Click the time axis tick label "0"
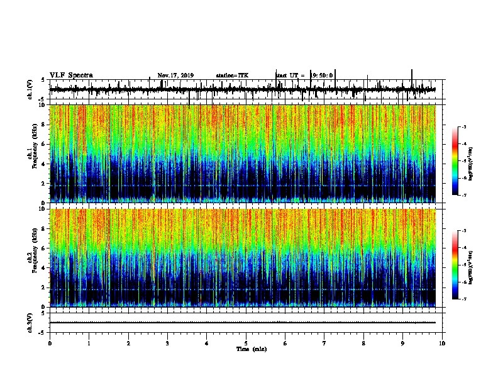This screenshot has height=385, width=498. pyautogui.click(x=50, y=343)
